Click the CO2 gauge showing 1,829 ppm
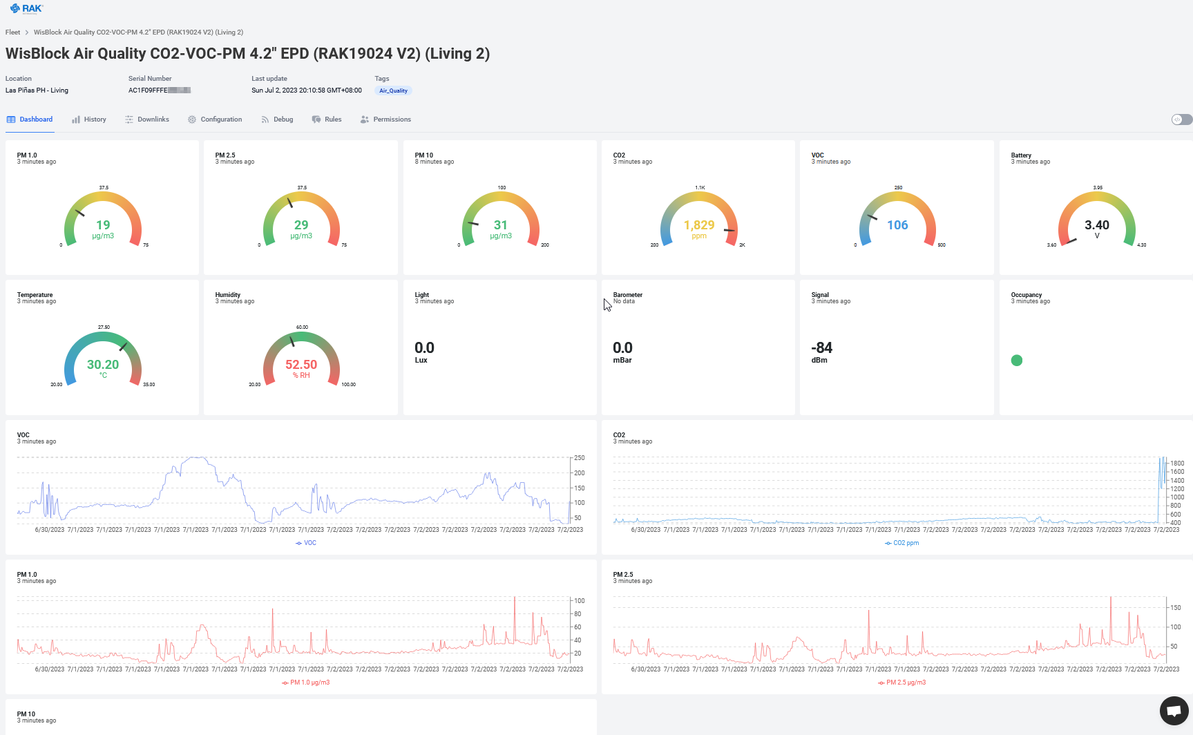The image size is (1193, 735). point(699,219)
